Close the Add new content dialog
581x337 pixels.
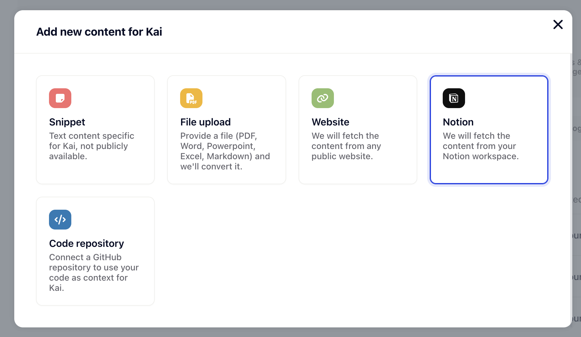point(558,24)
